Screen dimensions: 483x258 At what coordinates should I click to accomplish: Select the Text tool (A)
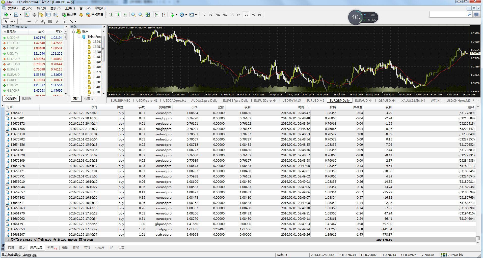click(57, 21)
